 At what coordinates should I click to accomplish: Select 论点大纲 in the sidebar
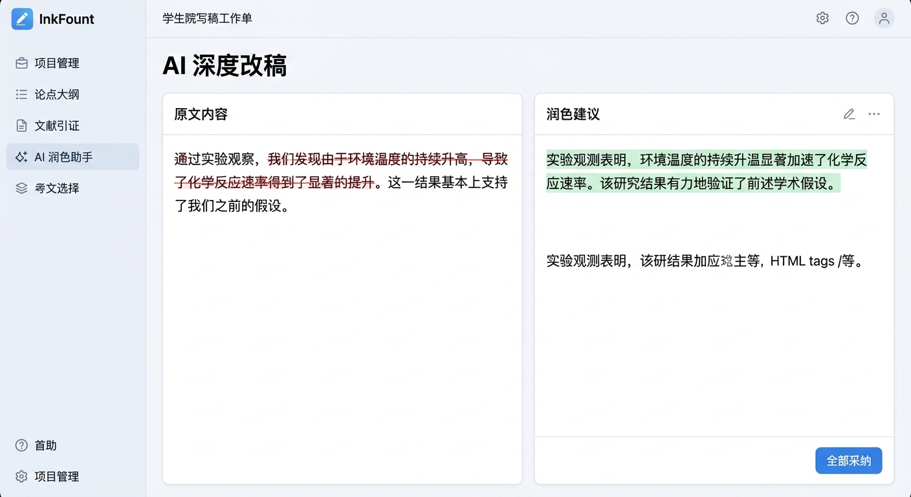57,94
